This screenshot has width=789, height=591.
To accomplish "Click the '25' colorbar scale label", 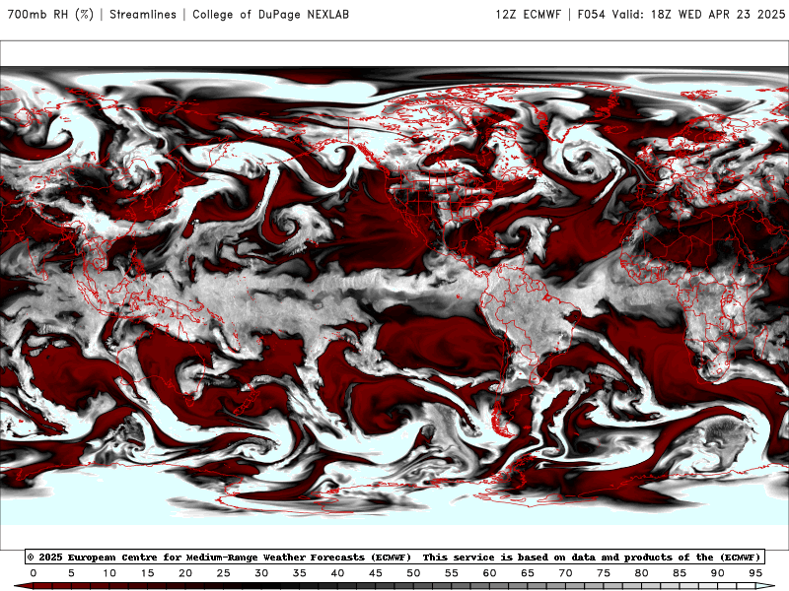I will coord(224,573).
